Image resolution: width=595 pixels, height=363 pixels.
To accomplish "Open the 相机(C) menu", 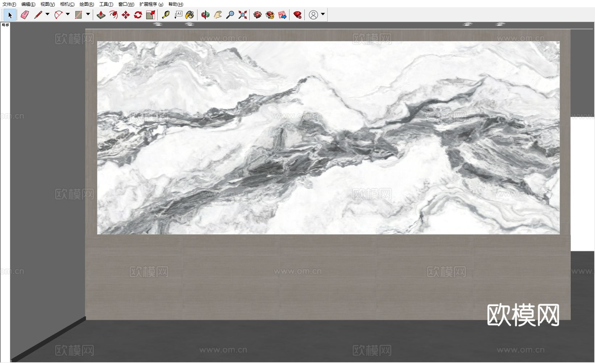I will 67,4.
